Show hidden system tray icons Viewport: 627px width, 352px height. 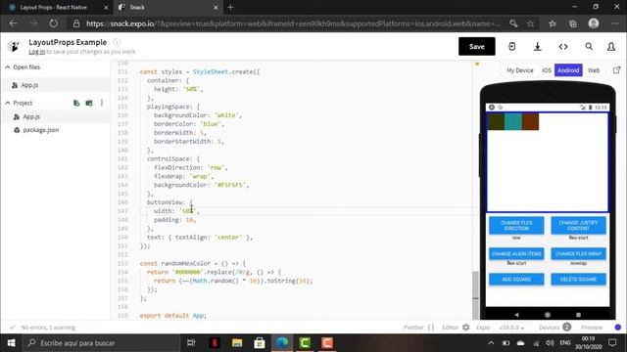coord(491,343)
